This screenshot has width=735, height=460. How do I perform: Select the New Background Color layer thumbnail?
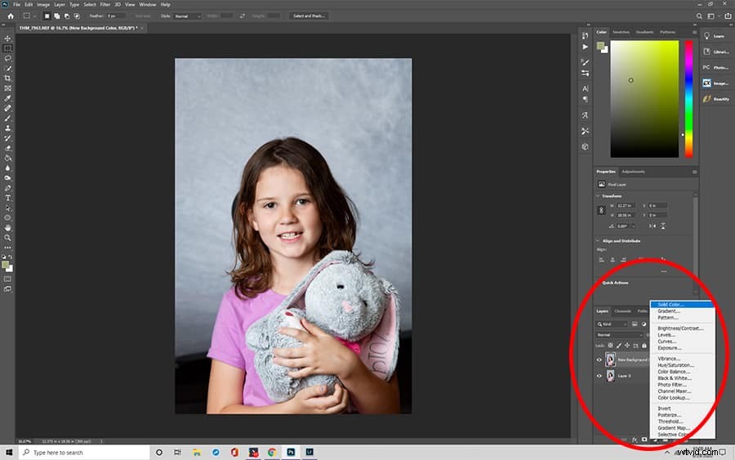(610, 360)
